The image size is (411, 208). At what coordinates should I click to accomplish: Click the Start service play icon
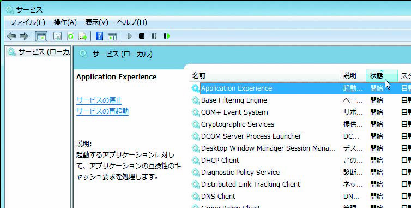click(130, 36)
